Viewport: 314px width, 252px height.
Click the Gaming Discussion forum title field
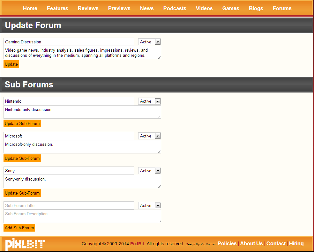point(69,42)
